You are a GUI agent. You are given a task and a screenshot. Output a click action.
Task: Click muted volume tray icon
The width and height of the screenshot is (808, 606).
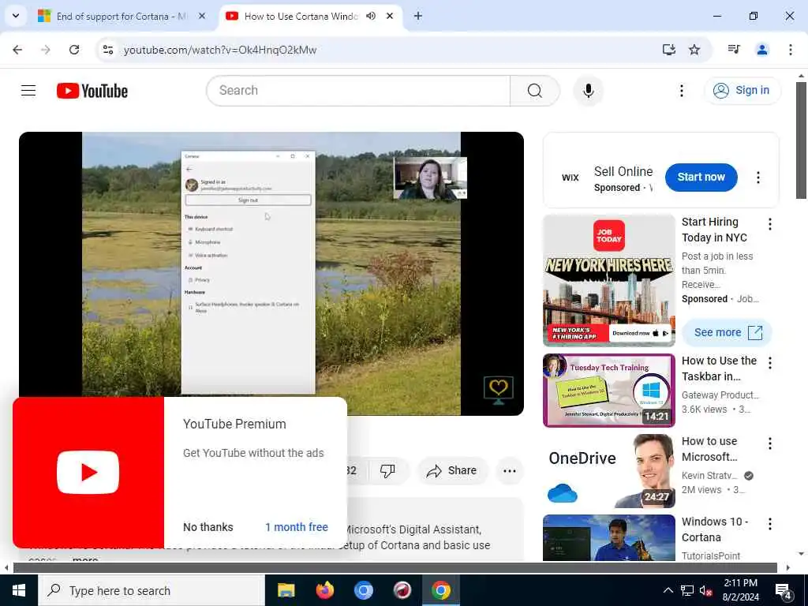click(706, 590)
